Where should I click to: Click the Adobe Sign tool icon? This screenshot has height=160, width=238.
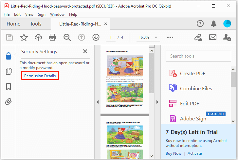click(x=173, y=118)
